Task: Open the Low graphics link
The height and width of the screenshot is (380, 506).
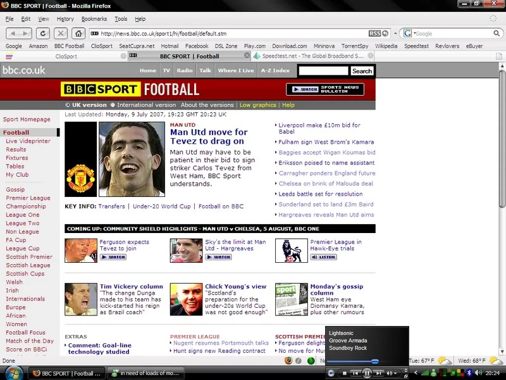Action: point(258,104)
